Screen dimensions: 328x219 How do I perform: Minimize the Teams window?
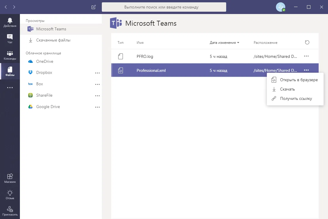point(296,7)
